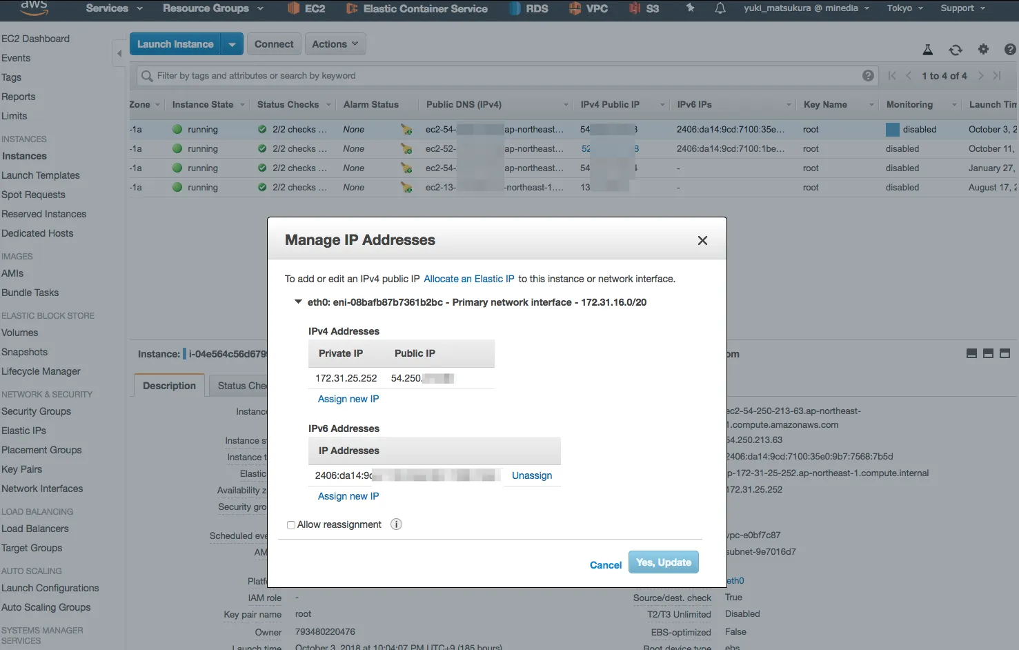The image size is (1019, 650).
Task: Click the Allocate an Elastic IP link
Action: (x=468, y=279)
